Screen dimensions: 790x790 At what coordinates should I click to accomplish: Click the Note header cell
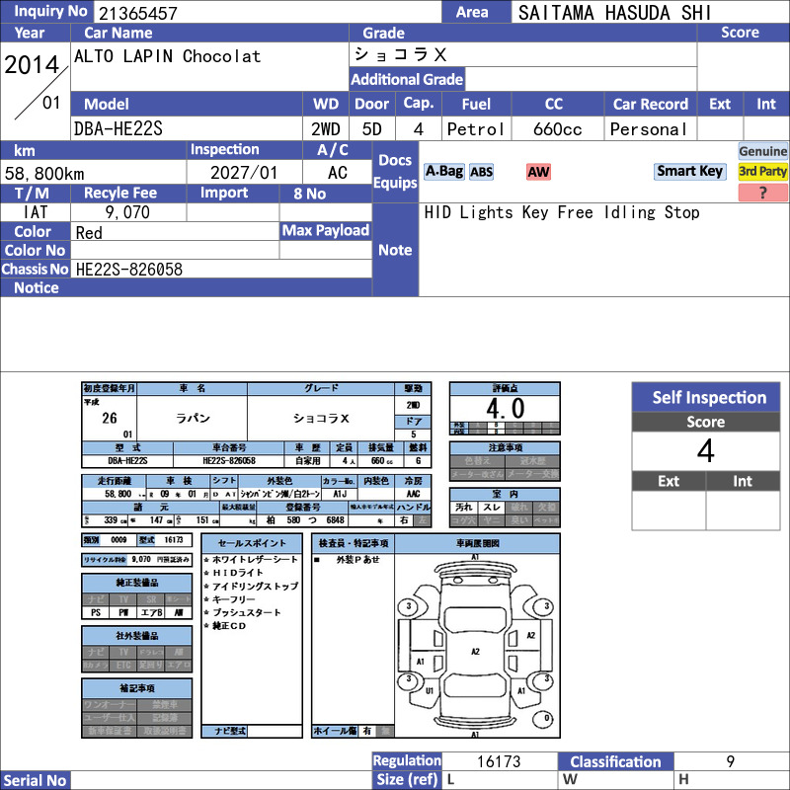(x=395, y=250)
